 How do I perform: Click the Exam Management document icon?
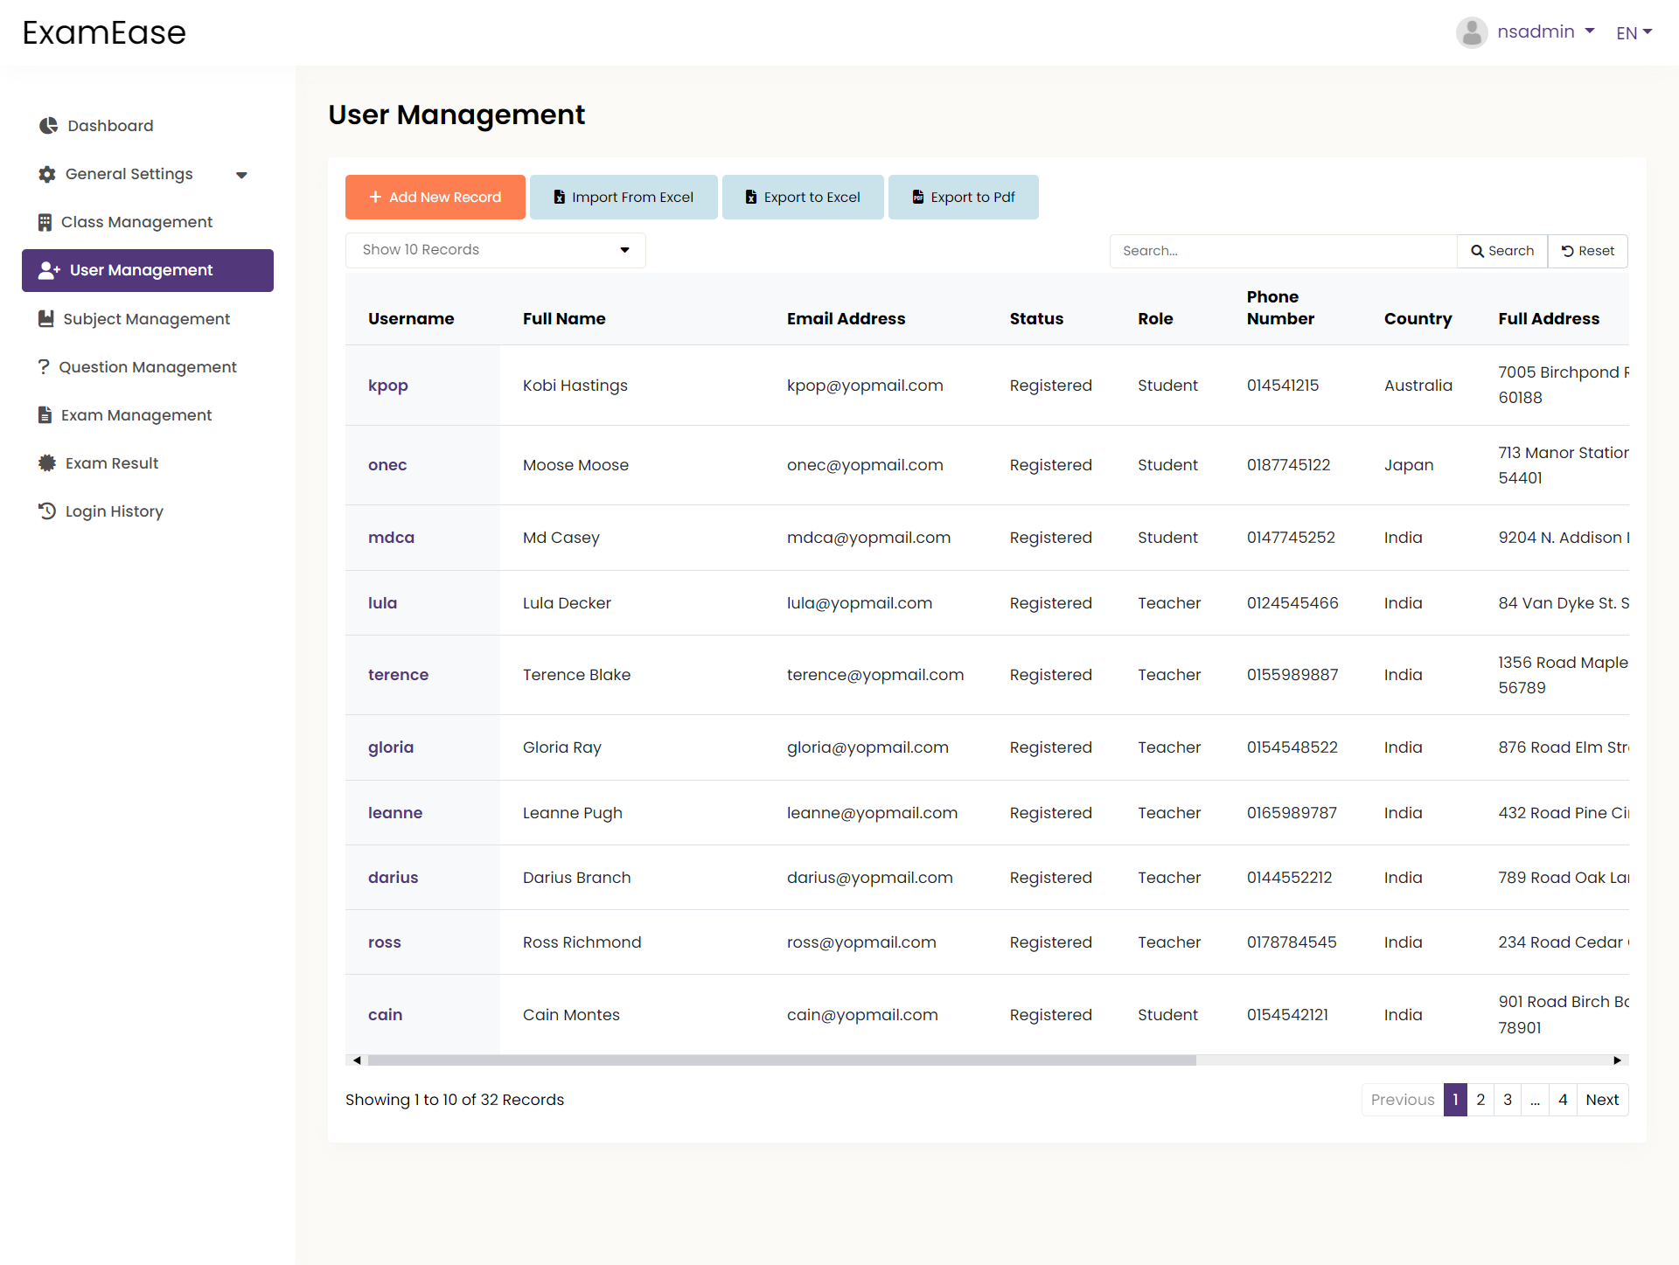tap(45, 415)
